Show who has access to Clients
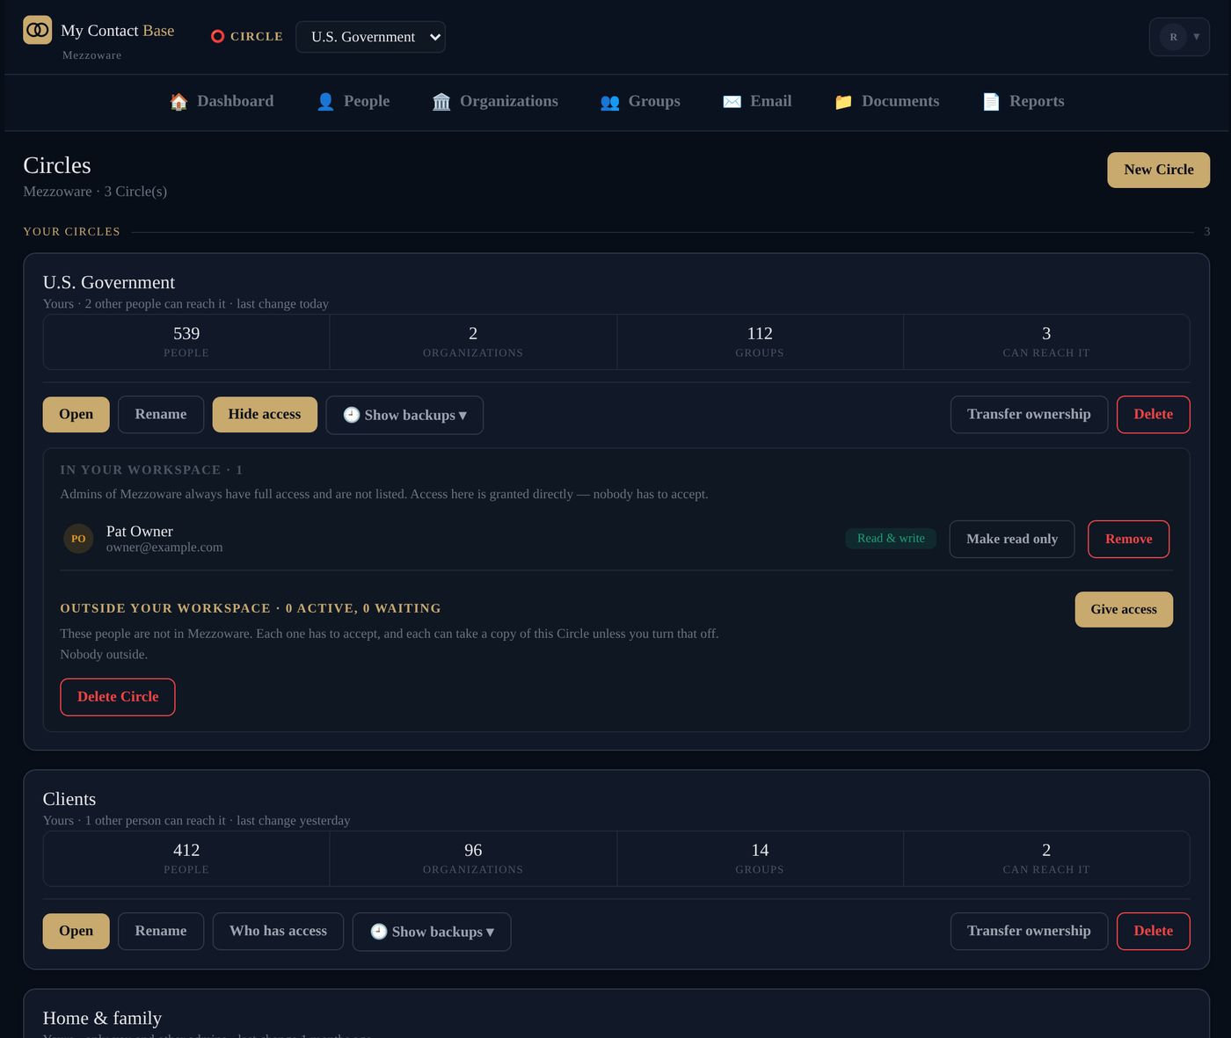This screenshot has width=1231, height=1038. coord(278,931)
